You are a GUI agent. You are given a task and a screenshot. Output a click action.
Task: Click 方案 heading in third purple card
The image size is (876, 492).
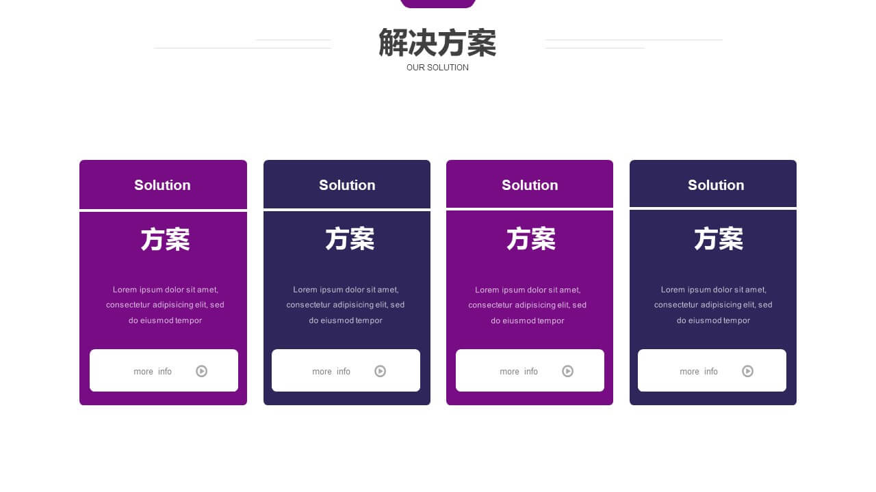point(531,239)
